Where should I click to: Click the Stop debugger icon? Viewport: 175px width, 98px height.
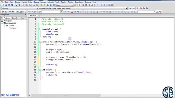click(104, 5)
